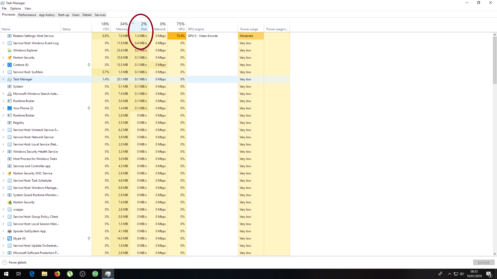497x279 pixels.
Task: Switch to the Performance tab
Action: [27, 15]
